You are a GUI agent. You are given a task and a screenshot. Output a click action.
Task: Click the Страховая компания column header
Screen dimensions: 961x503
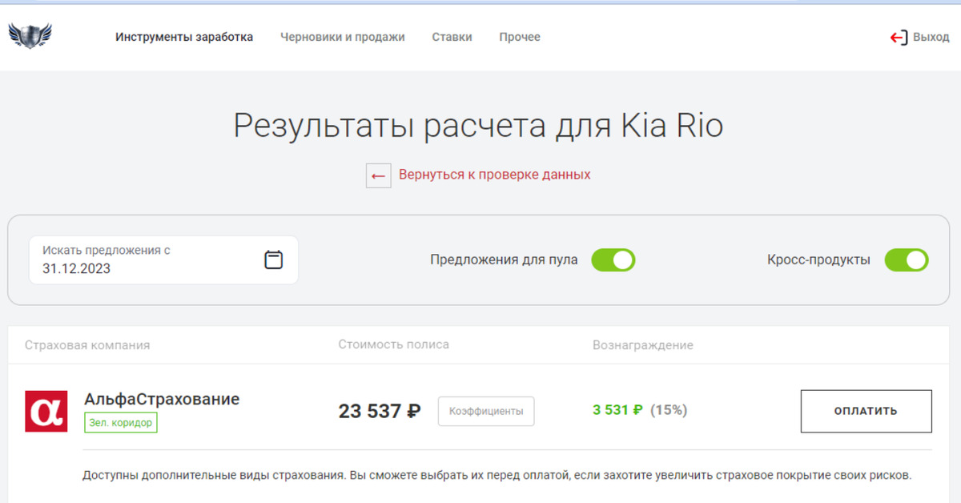pyautogui.click(x=87, y=345)
